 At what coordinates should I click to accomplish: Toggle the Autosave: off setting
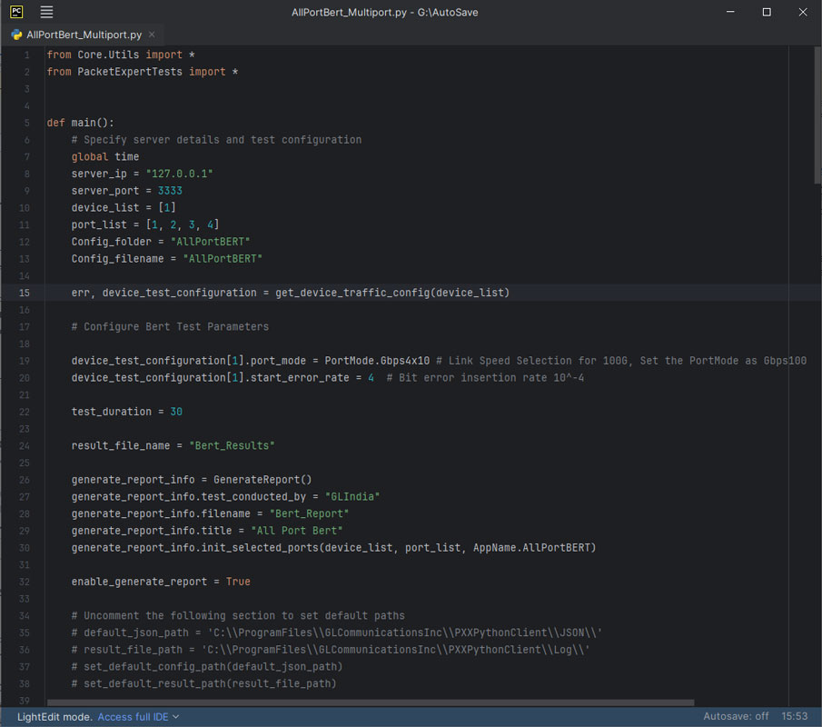[736, 716]
